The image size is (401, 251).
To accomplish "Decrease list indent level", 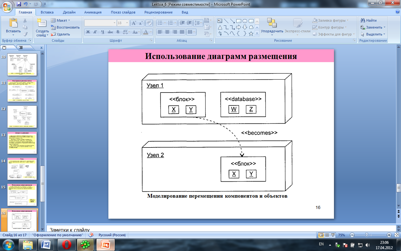I will click(x=182, y=23).
